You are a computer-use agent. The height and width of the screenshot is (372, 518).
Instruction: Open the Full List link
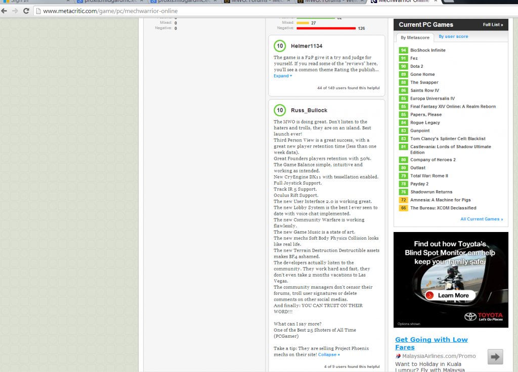[x=493, y=25]
